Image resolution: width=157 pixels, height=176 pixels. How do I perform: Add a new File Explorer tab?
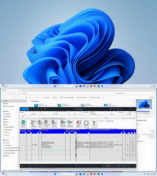pos(23,90)
